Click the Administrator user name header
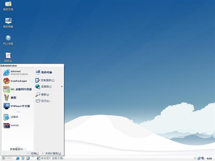 9,66
